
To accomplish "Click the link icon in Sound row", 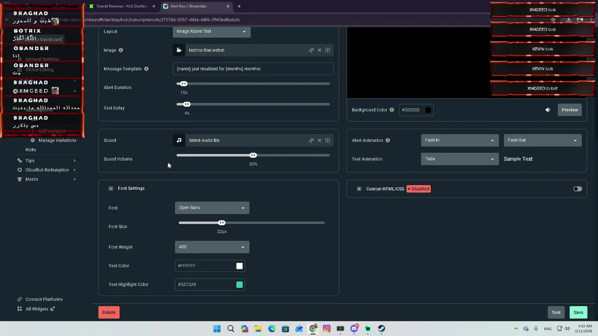I will coord(311,140).
